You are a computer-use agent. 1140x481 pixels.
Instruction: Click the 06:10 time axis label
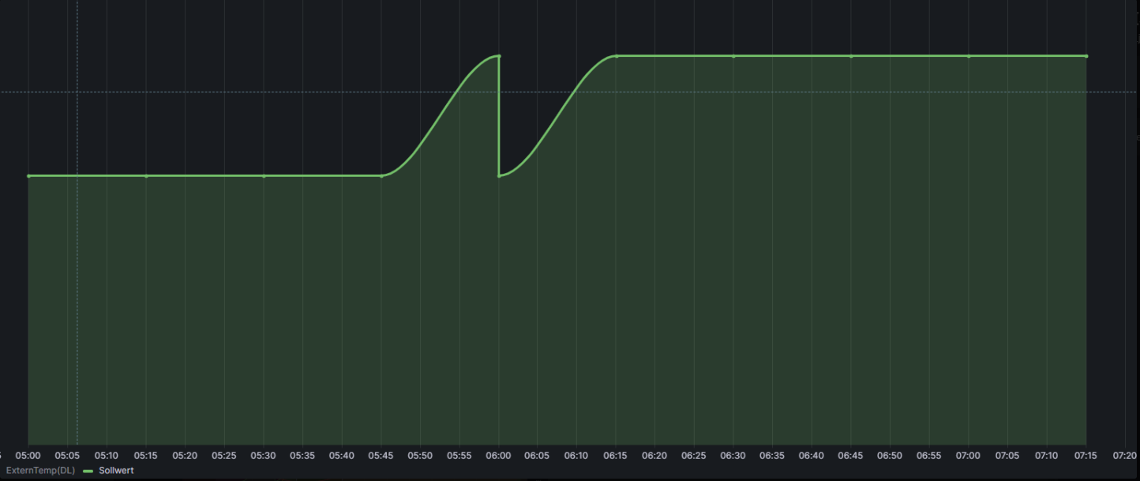click(577, 456)
